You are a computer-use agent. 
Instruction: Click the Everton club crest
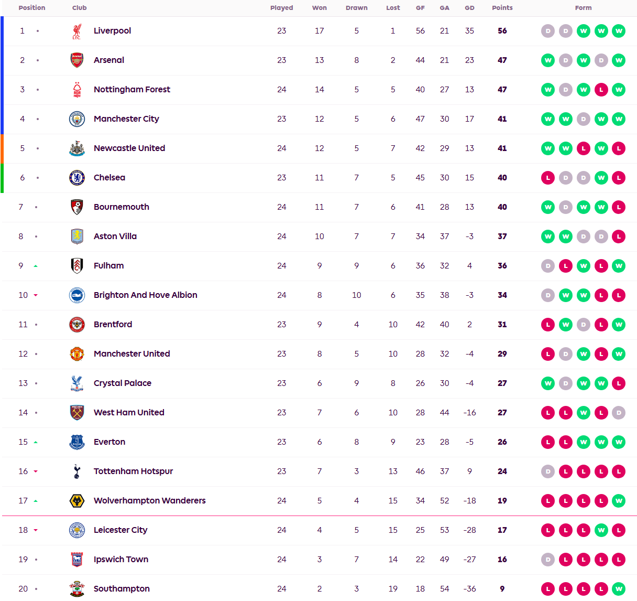click(77, 442)
